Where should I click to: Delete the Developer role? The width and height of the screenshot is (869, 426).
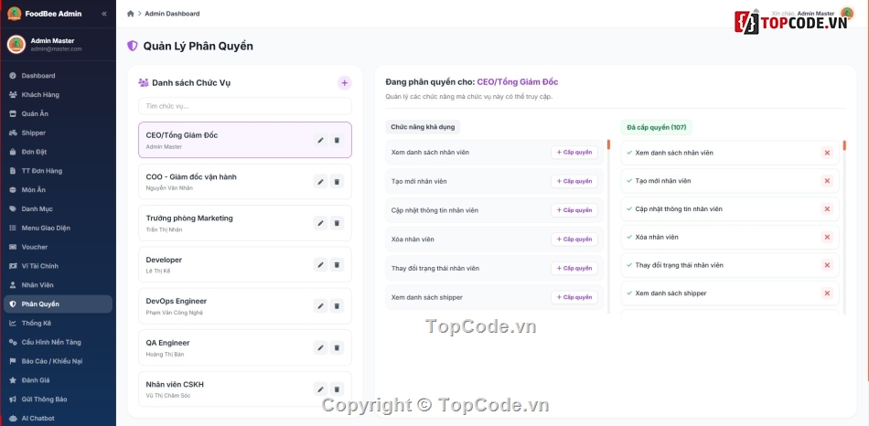tap(337, 265)
